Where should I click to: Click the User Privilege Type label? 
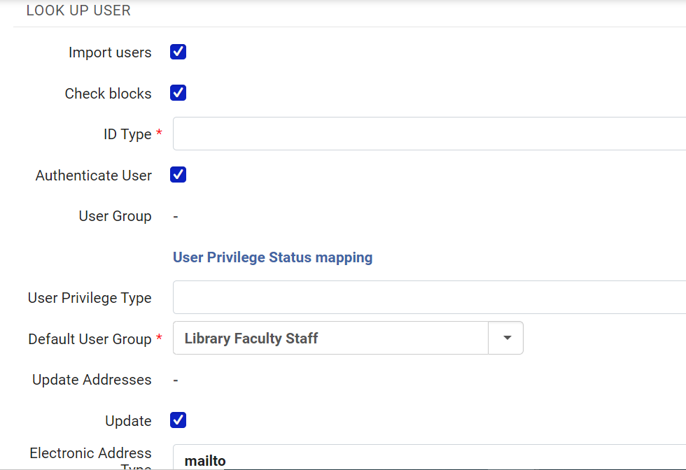pos(90,298)
